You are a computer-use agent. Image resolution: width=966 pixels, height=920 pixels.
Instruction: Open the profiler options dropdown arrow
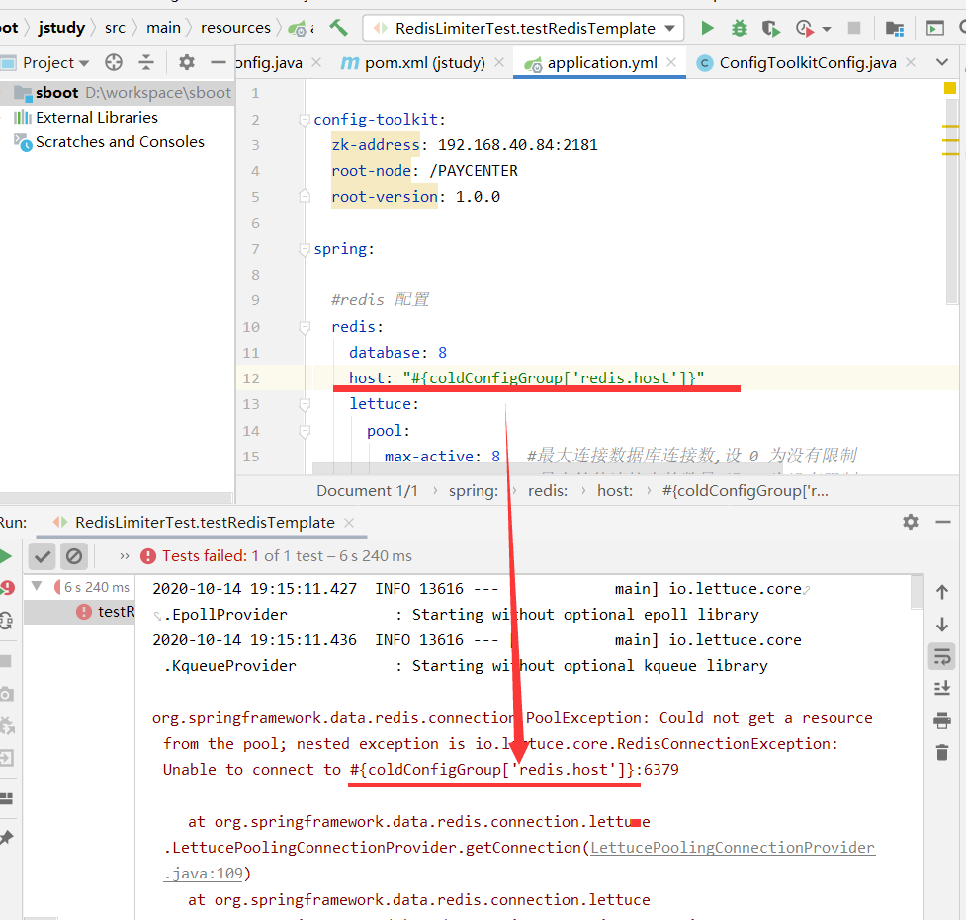(827, 29)
